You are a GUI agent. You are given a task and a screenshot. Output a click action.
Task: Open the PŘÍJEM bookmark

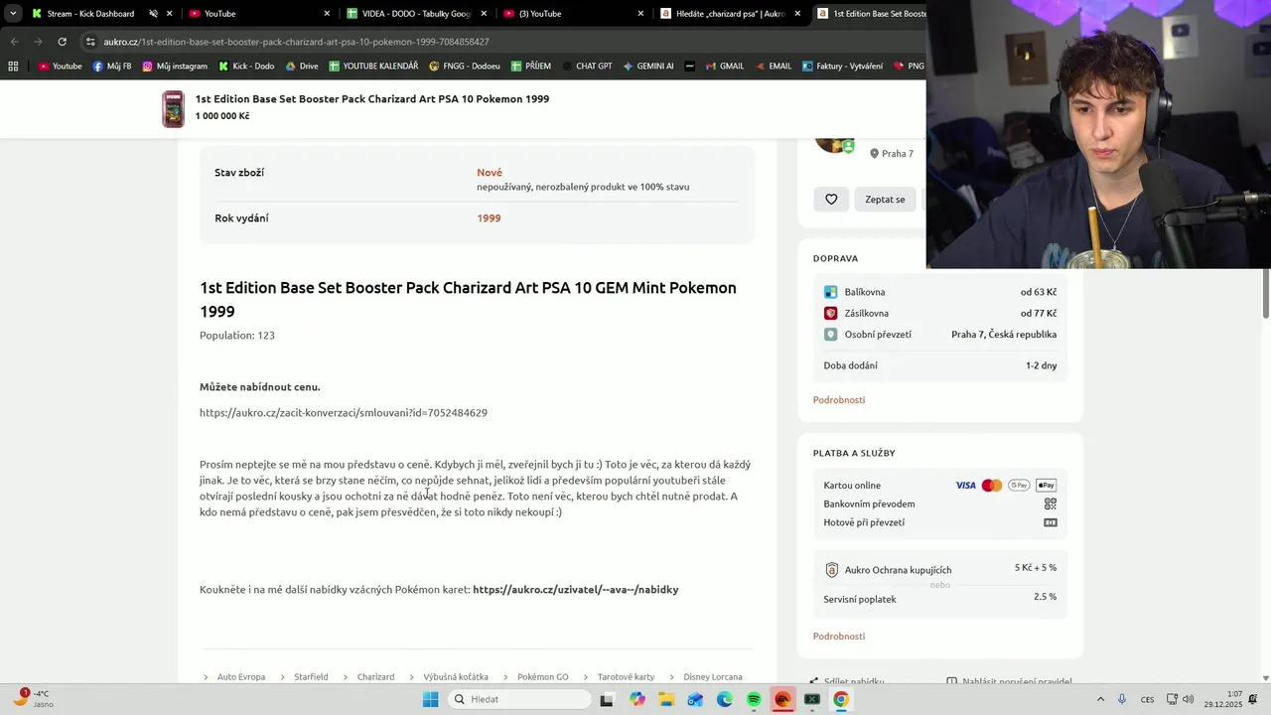point(531,67)
